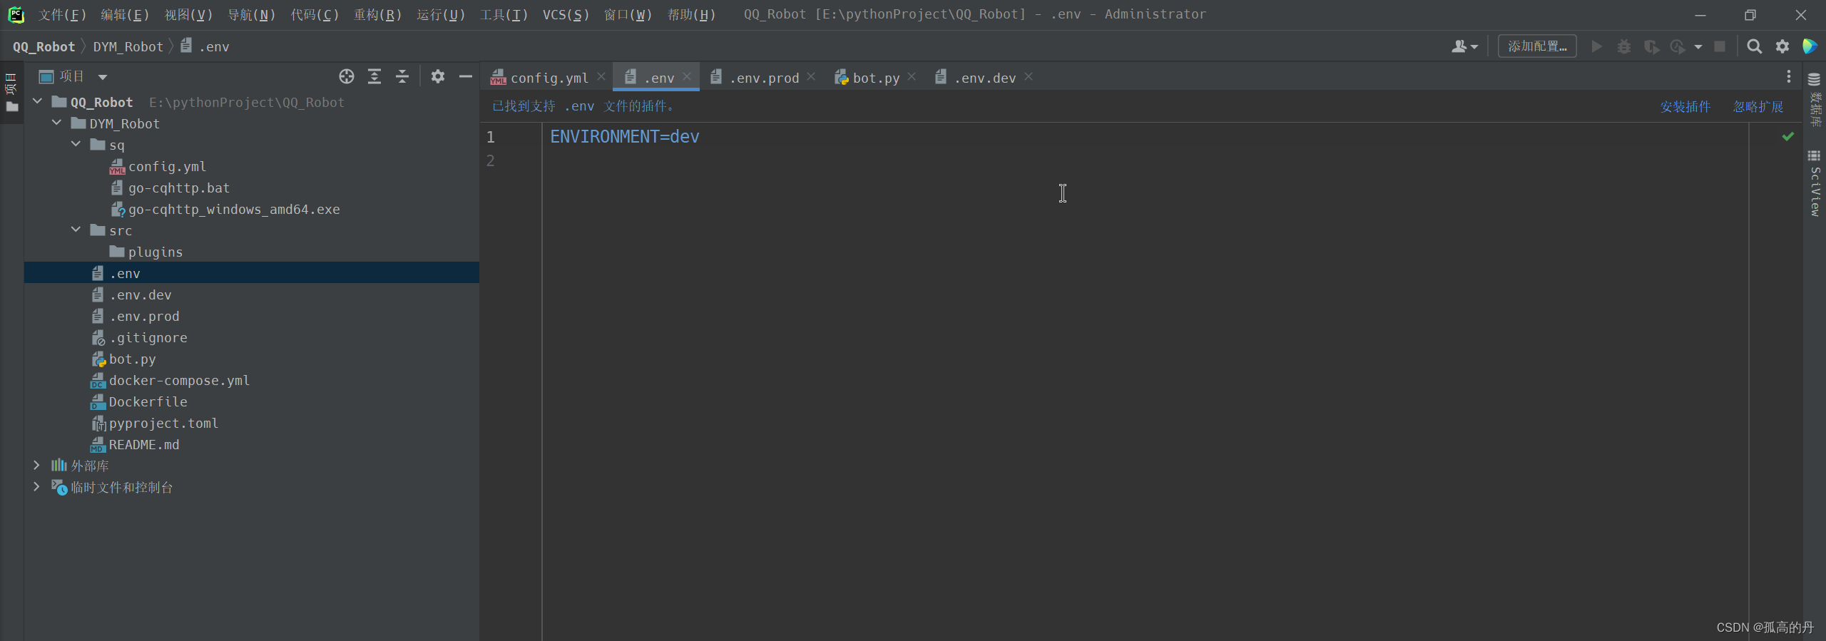Screen dimensions: 1826x641
Task: Open the 编辑(E) menu
Action: pos(125,14)
